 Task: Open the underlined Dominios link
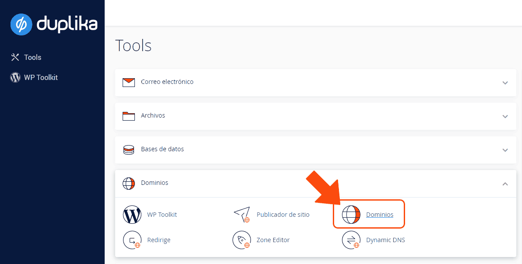pos(379,214)
